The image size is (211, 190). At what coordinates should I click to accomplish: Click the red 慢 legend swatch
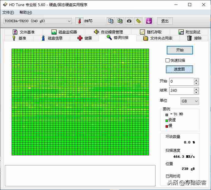[x=167, y=126]
